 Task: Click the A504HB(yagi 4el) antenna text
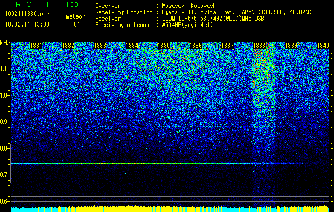[187, 25]
